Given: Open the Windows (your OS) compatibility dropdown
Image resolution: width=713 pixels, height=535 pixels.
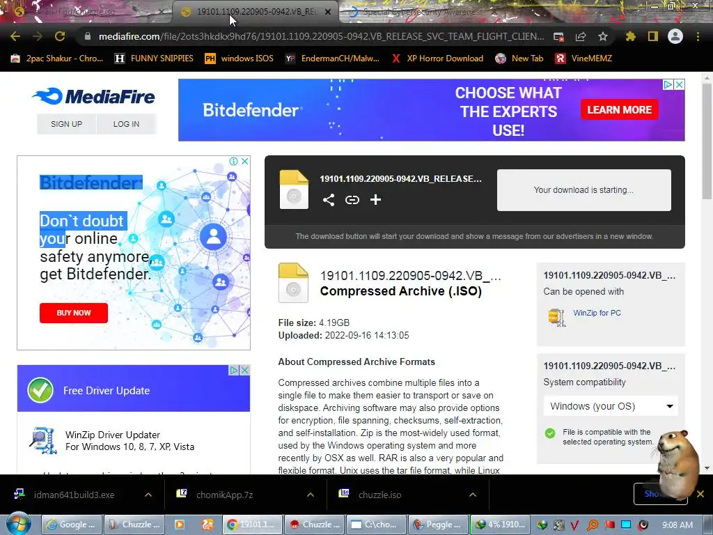Looking at the screenshot, I should coord(611,406).
